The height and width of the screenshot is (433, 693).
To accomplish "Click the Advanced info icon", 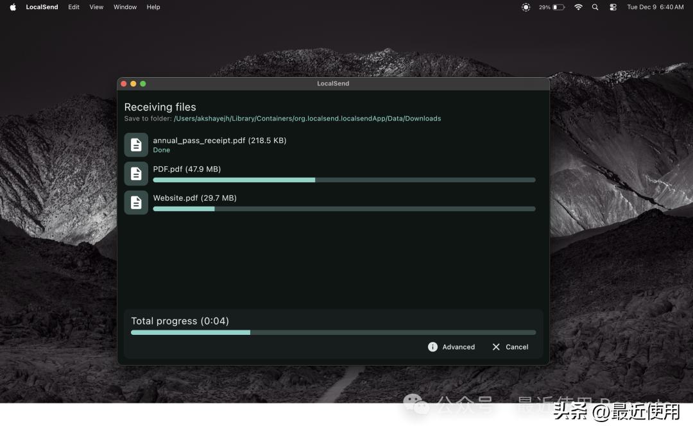I will click(432, 347).
